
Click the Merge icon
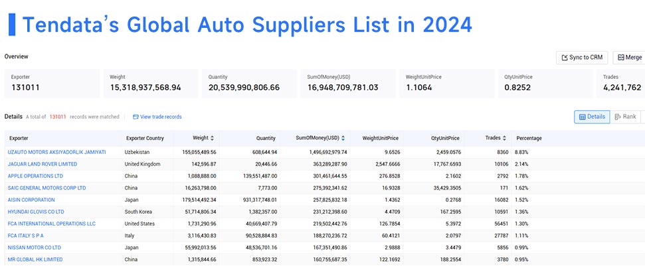(x=621, y=58)
